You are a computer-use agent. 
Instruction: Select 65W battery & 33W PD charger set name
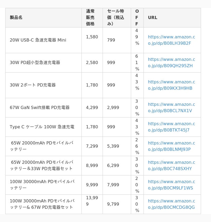(x=42, y=166)
